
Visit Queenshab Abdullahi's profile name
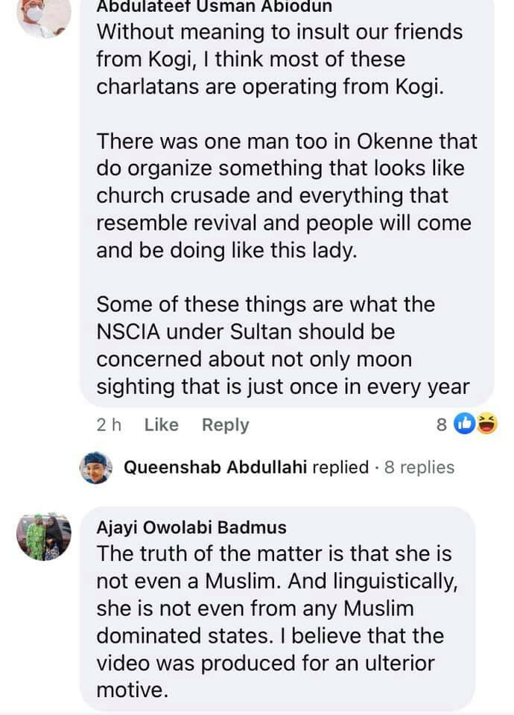(215, 467)
